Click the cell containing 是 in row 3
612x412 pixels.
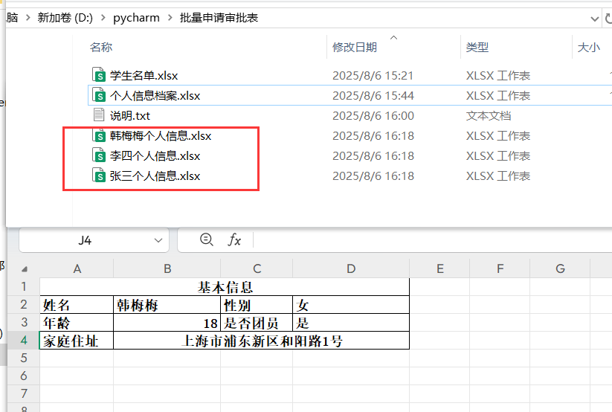coord(351,323)
